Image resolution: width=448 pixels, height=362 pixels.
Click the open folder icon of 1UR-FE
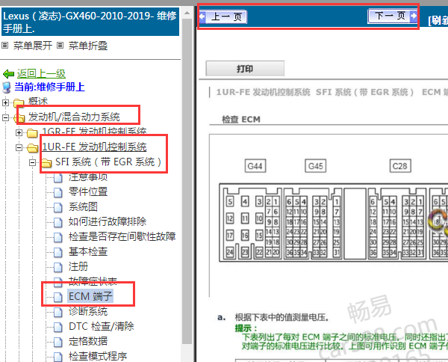33,148
